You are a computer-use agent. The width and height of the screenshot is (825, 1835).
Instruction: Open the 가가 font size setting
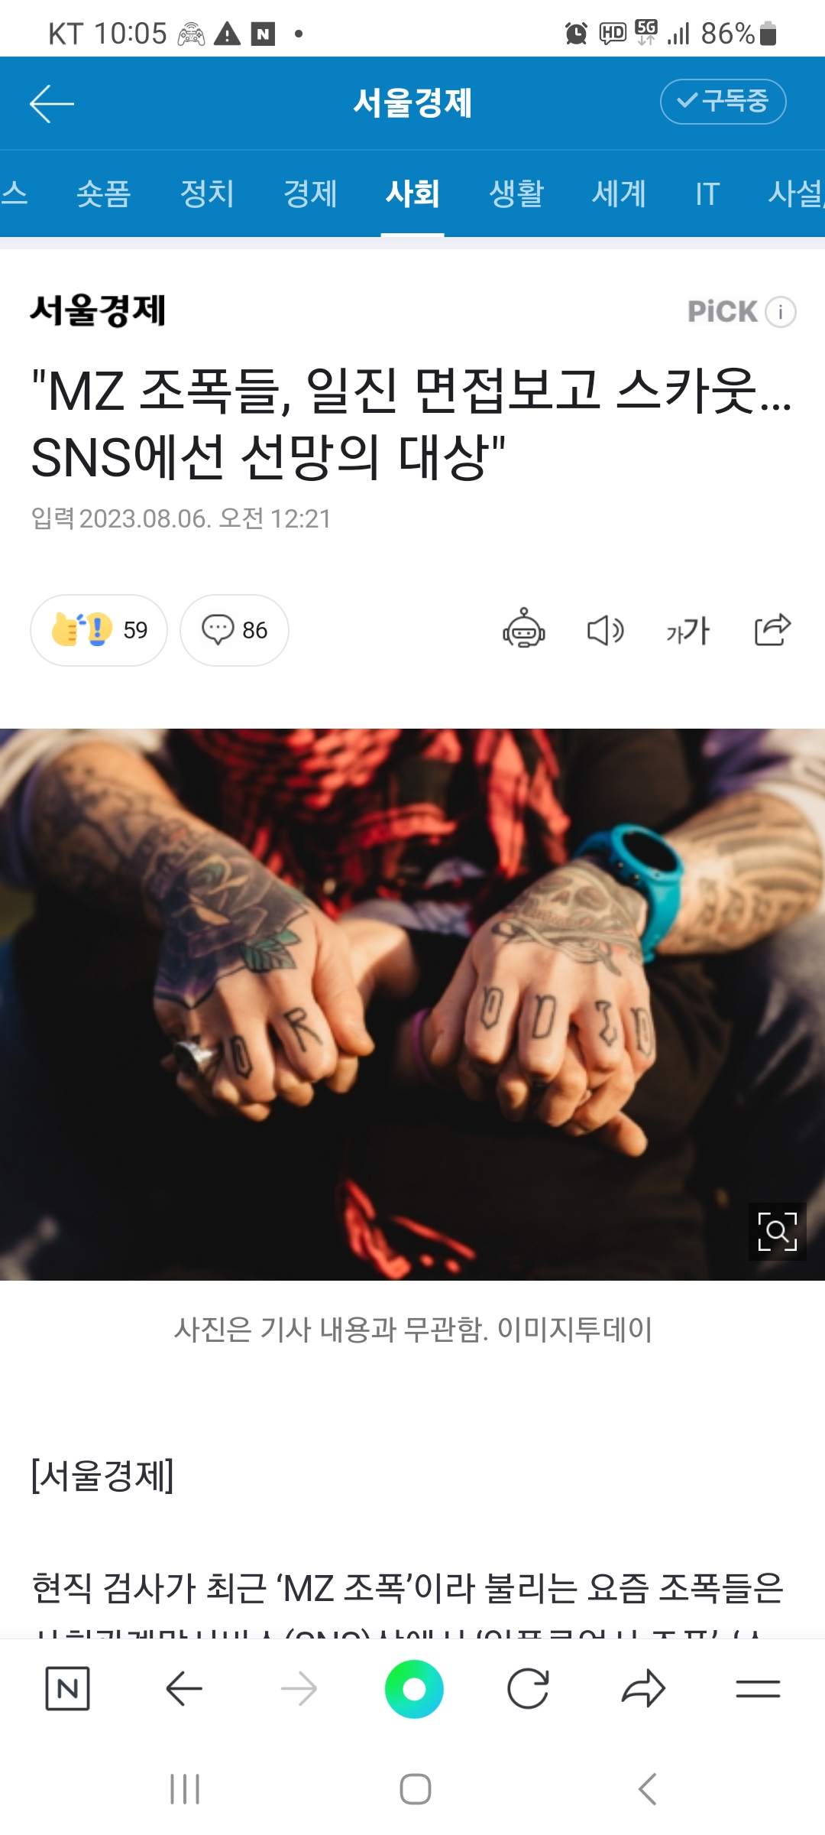pyautogui.click(x=687, y=631)
